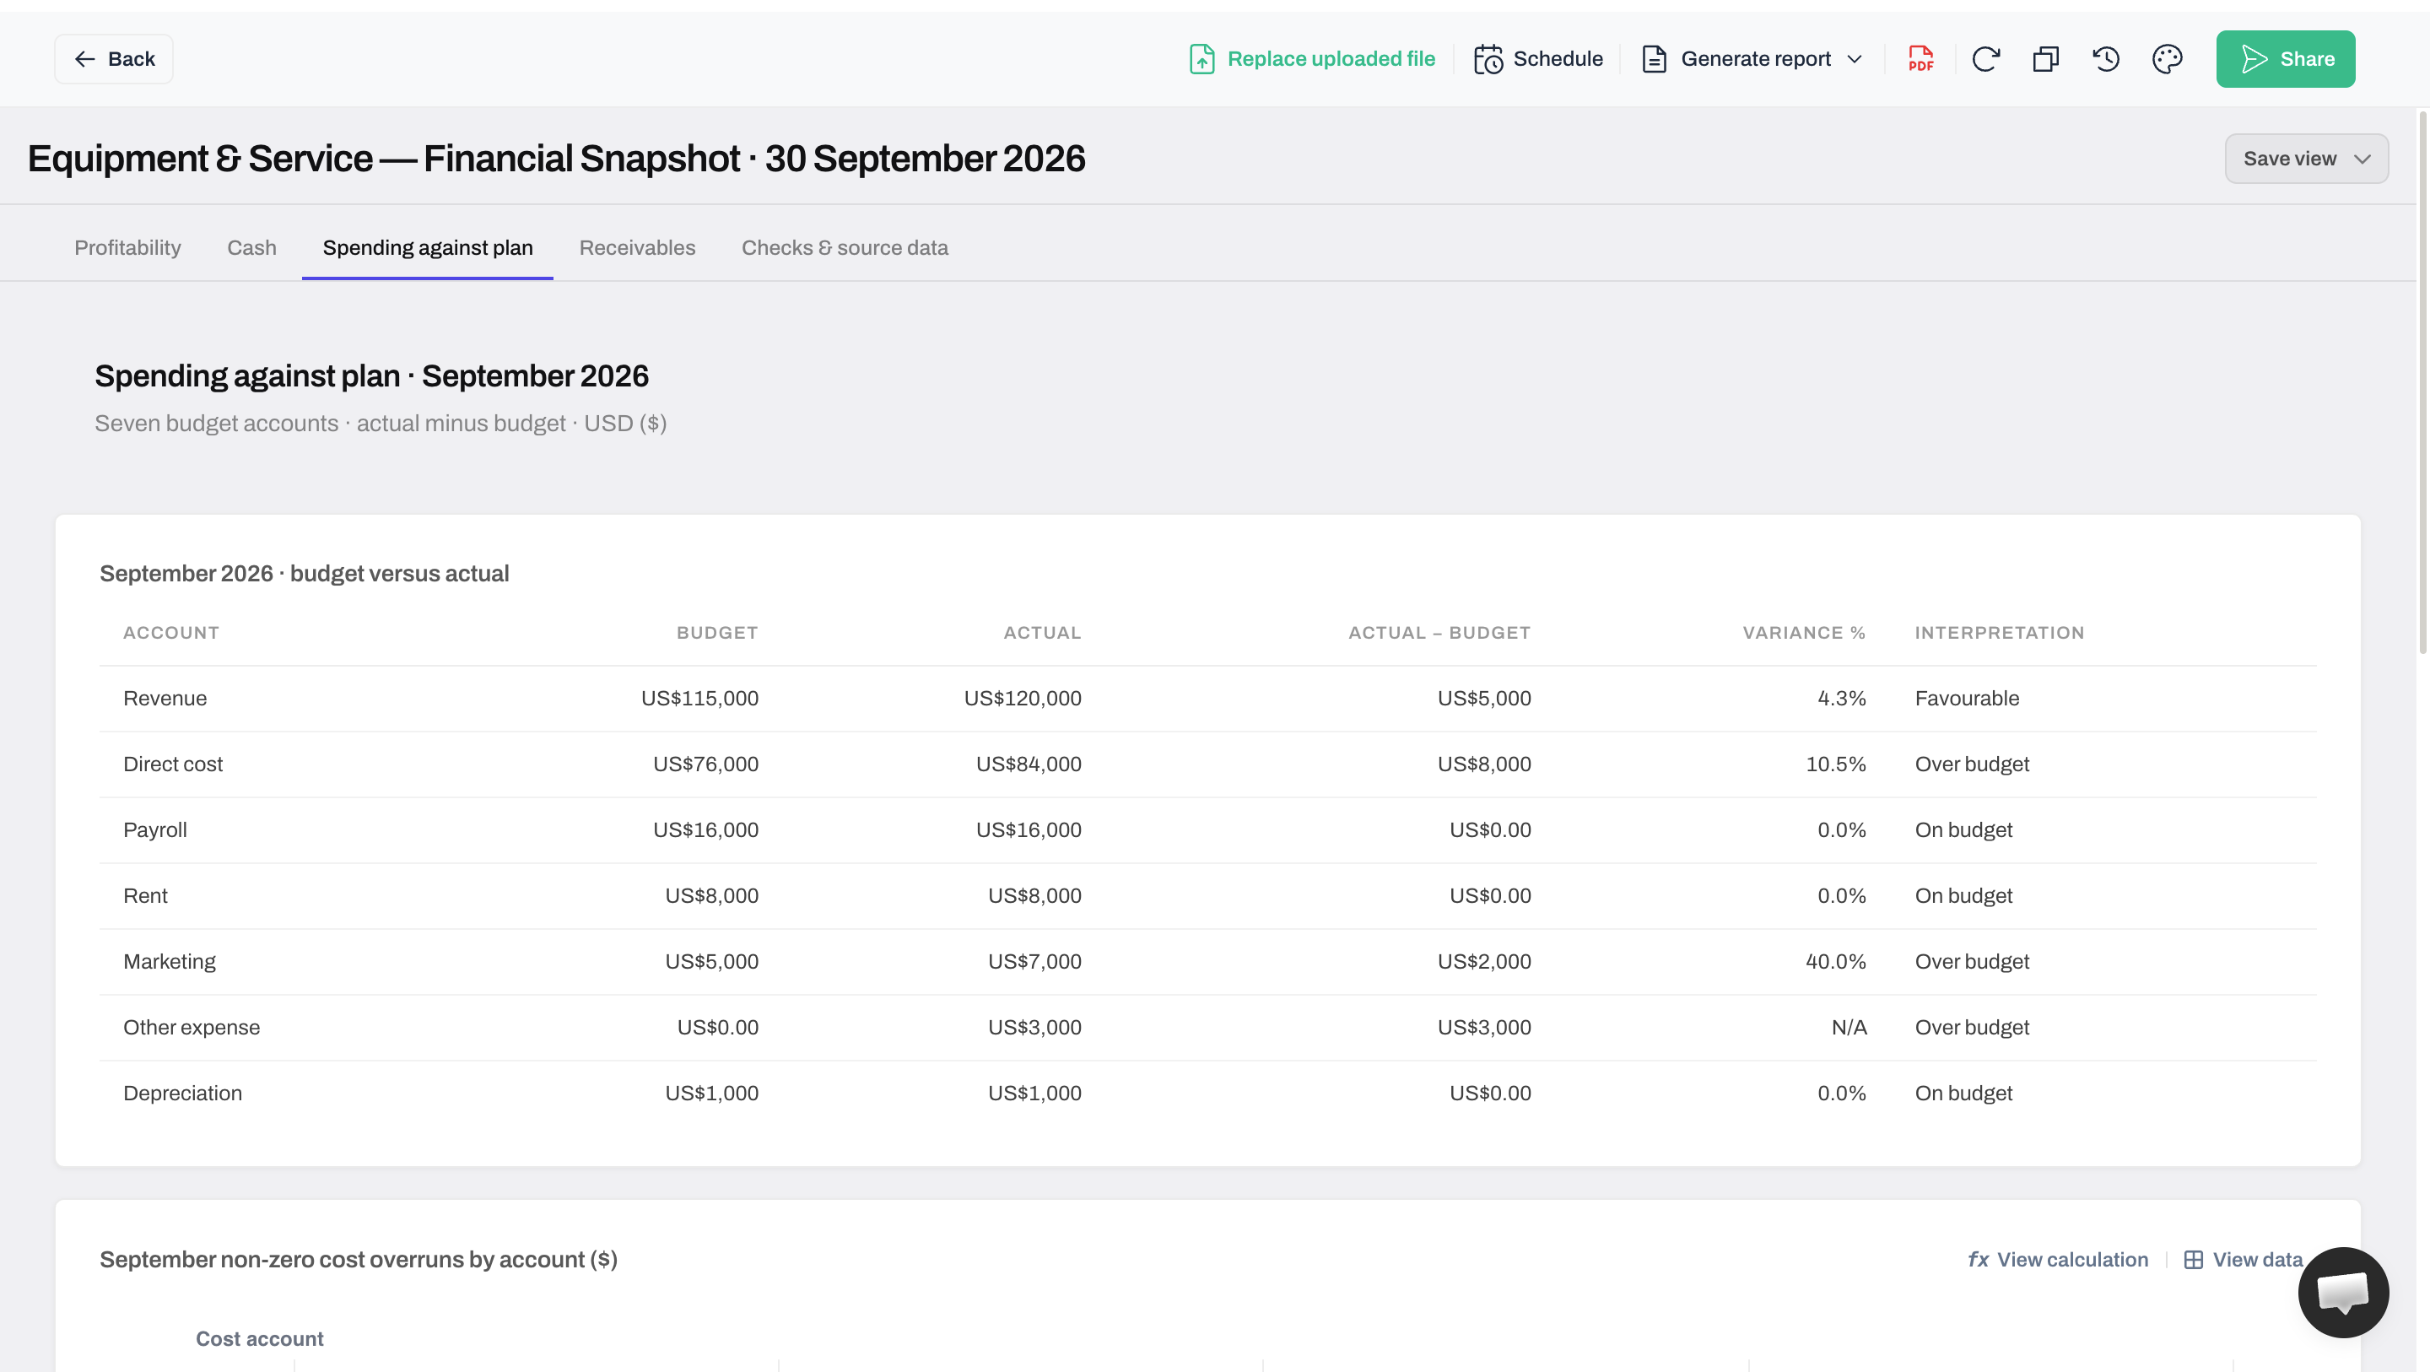This screenshot has width=2430, height=1372.
Task: Click the Rent account cell
Action: click(145, 895)
